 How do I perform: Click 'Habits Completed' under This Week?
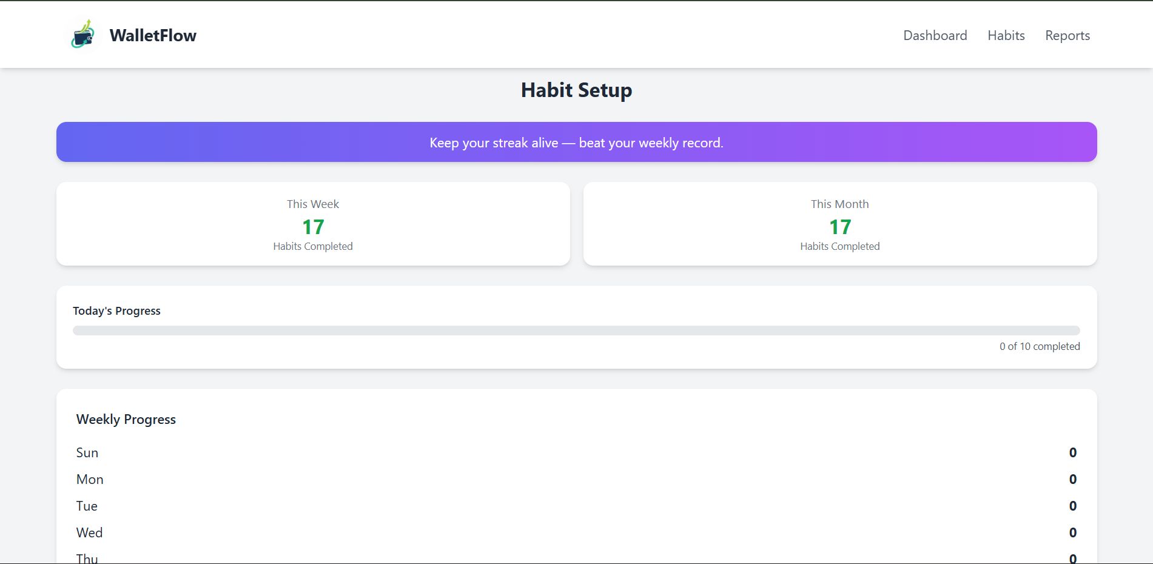tap(313, 246)
